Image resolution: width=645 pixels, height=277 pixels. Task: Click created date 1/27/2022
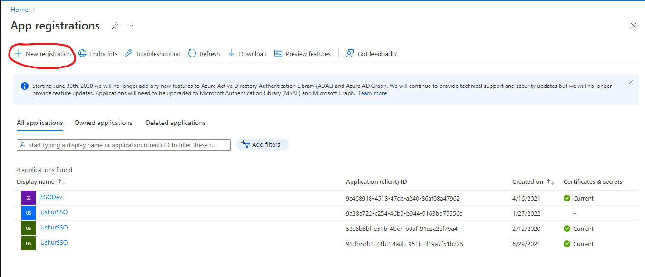click(526, 213)
